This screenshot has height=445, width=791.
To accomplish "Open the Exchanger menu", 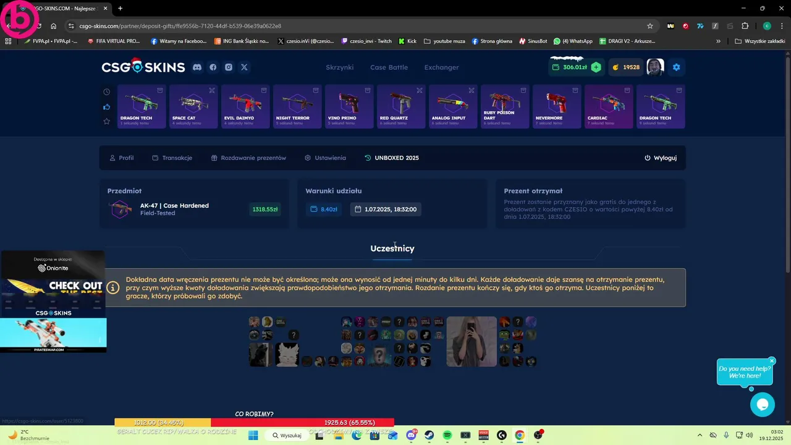I will pyautogui.click(x=441, y=67).
